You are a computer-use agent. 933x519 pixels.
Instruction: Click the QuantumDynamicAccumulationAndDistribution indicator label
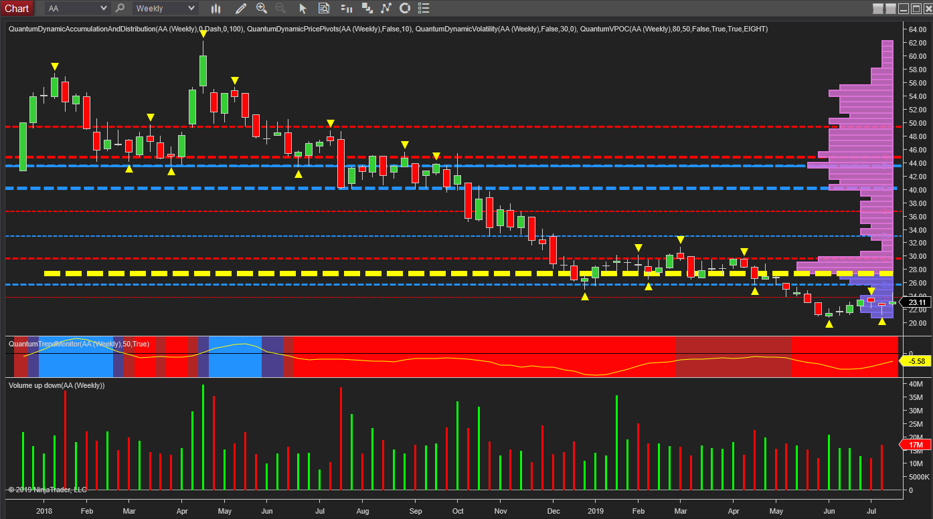click(x=126, y=29)
